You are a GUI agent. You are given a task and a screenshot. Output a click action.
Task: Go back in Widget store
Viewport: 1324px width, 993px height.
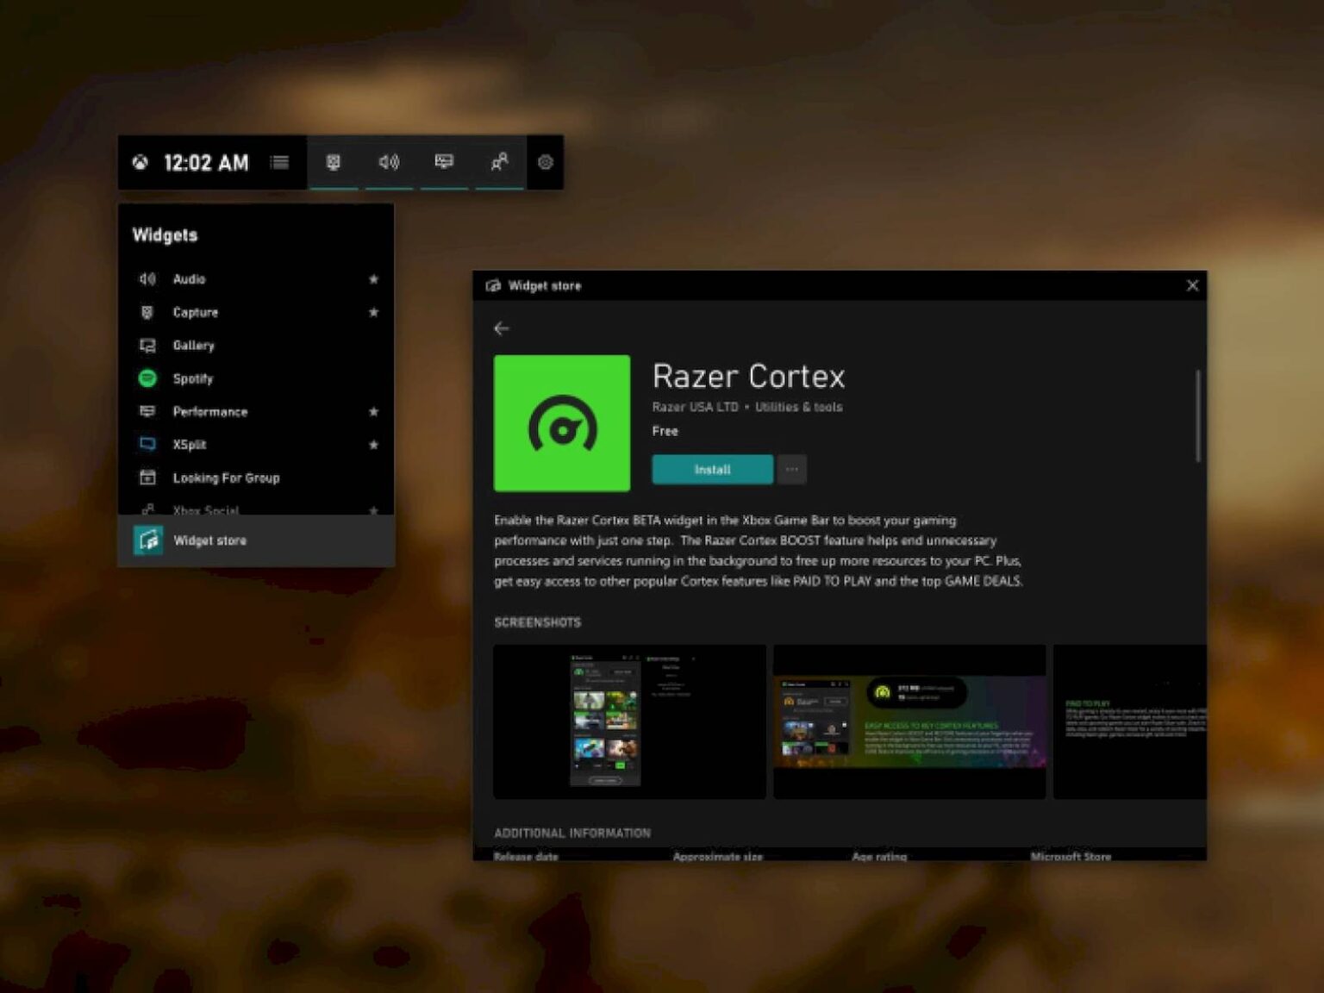[x=502, y=328]
